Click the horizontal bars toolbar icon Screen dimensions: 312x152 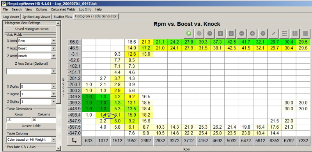point(284,34)
